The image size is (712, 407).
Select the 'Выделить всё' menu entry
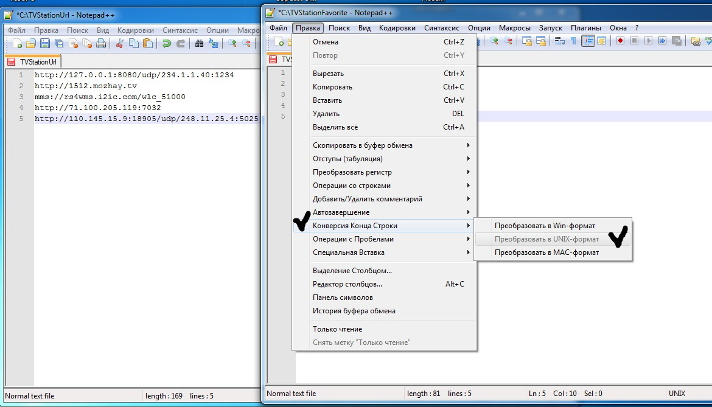[x=335, y=127]
